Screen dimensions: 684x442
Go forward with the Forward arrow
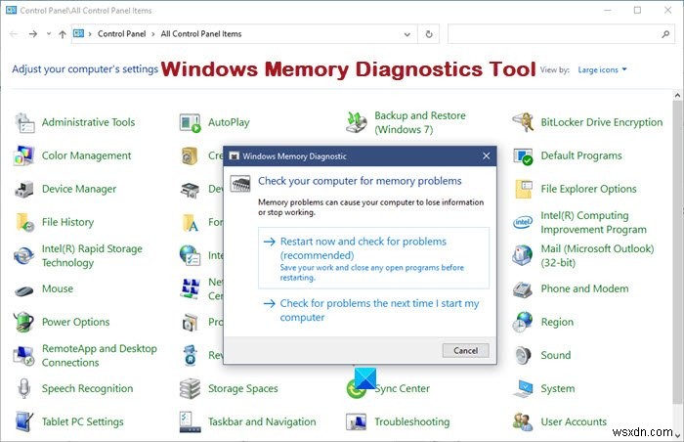point(33,33)
